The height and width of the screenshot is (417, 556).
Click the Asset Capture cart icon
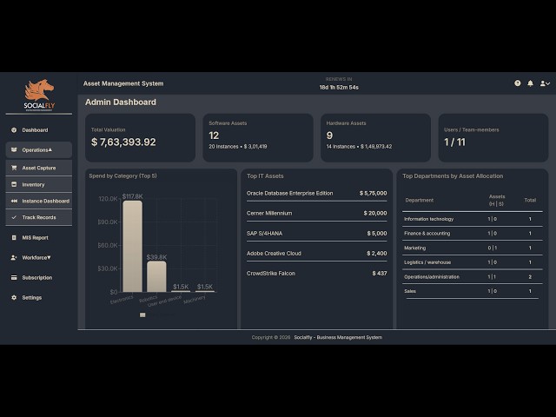tap(14, 168)
